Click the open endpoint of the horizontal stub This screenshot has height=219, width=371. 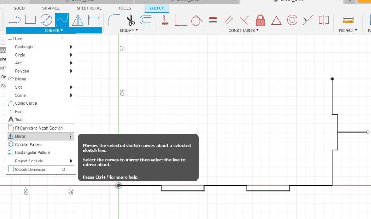[x=368, y=132]
